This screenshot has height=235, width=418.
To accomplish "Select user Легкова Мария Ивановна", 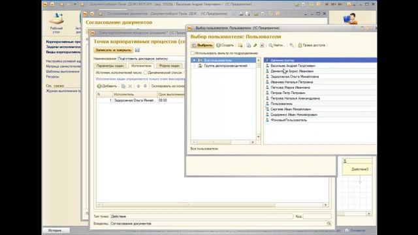I will point(320,87).
